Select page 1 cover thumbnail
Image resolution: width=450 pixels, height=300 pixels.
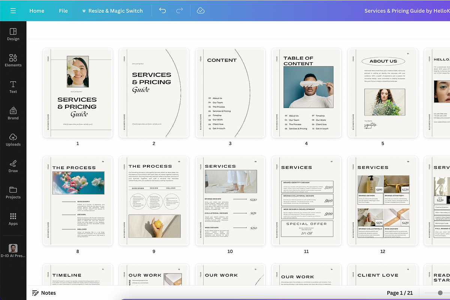point(78,93)
